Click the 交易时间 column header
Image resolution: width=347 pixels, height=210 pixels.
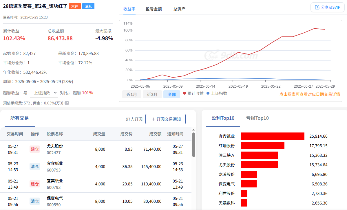tap(15, 134)
